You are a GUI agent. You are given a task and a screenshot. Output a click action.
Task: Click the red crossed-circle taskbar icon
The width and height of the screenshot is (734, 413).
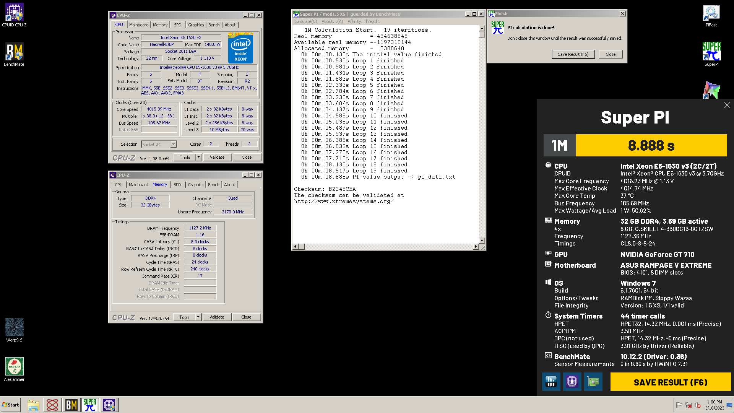point(52,405)
